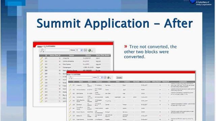Select 'France' country cell in front window

[x=125, y=105]
